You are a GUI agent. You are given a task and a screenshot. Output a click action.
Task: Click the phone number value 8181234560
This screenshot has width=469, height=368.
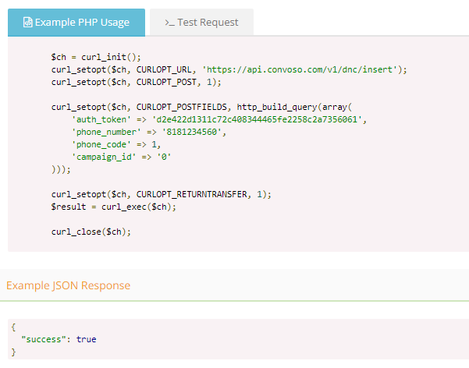pyautogui.click(x=191, y=132)
